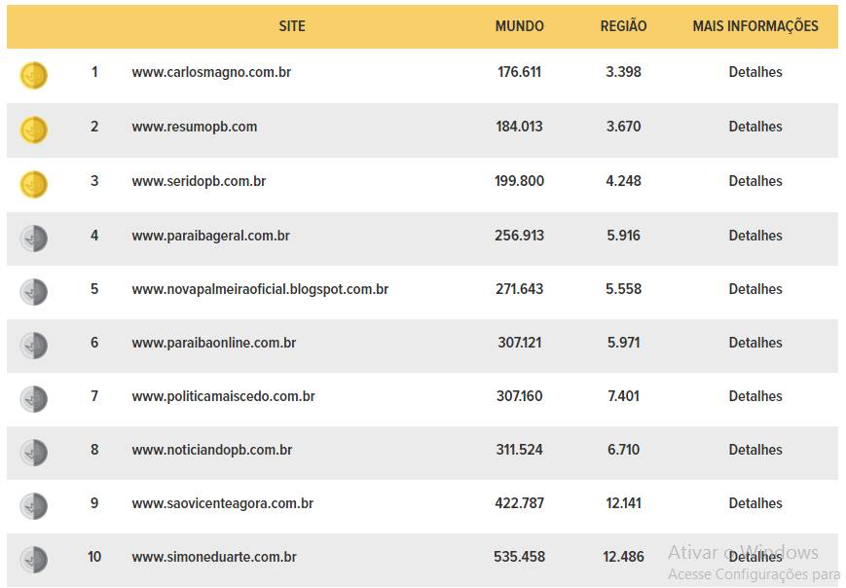
Task: Click the silver medal icon for paraibageral.com.br
Action: point(33,239)
